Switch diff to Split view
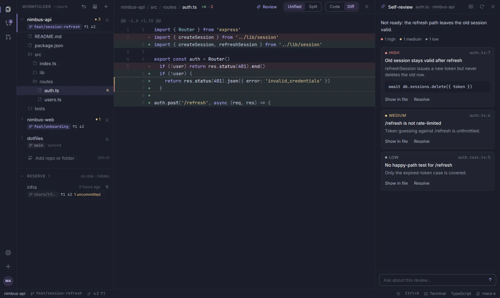500x298 pixels. pos(313,7)
